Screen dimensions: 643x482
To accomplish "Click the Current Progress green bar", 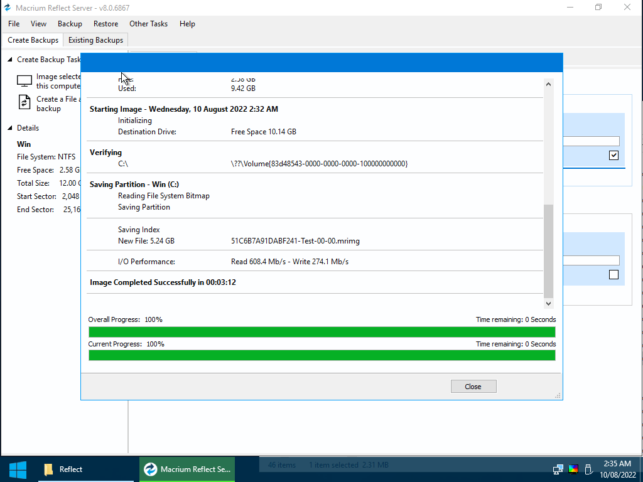I will 322,355.
